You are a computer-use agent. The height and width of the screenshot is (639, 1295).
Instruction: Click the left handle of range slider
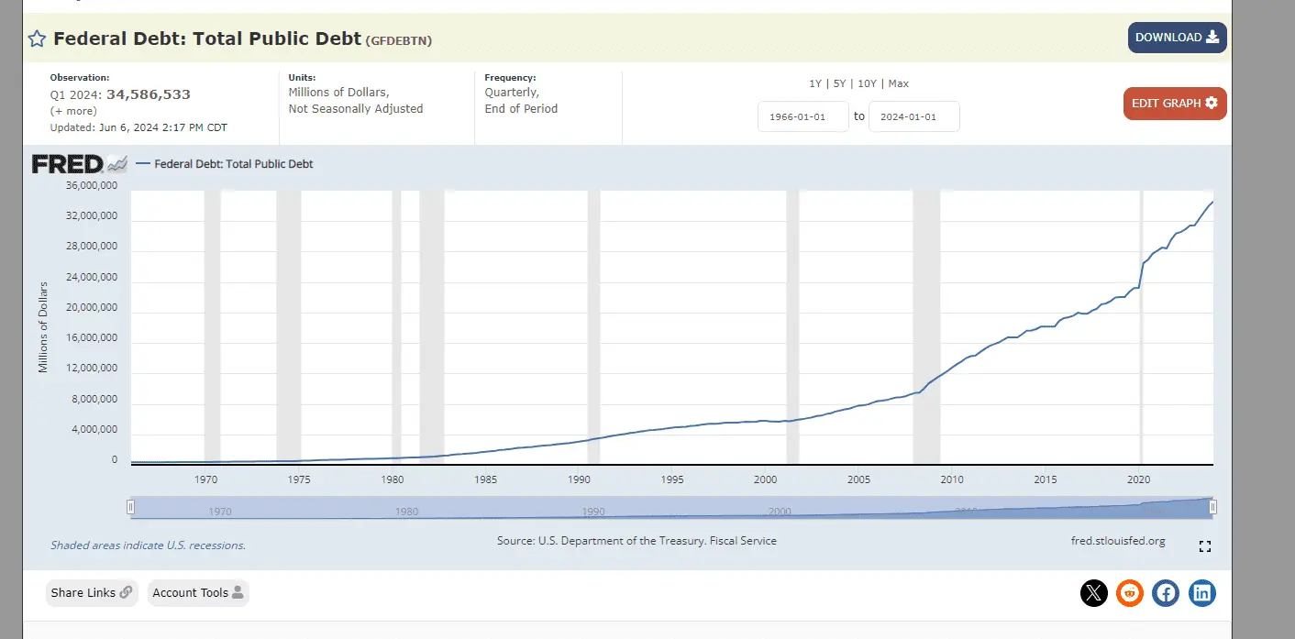(x=131, y=507)
